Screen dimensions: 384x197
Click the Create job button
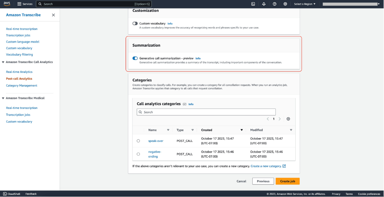287,181
